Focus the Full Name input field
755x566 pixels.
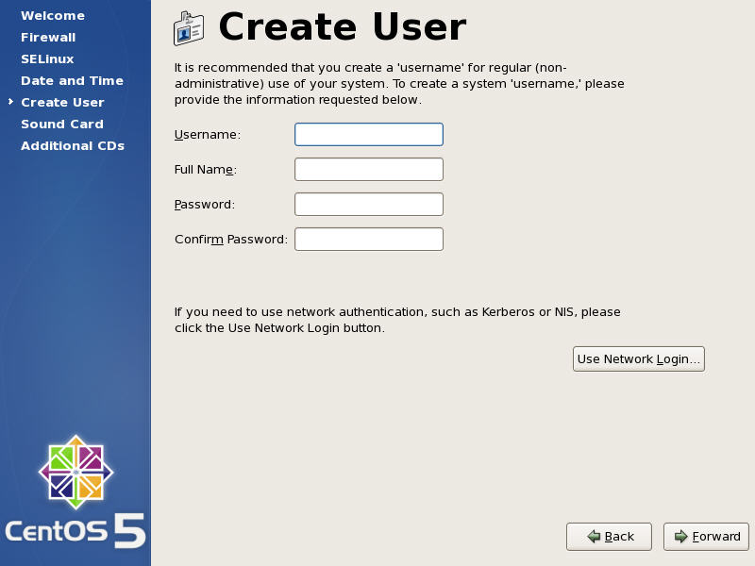[x=369, y=170]
